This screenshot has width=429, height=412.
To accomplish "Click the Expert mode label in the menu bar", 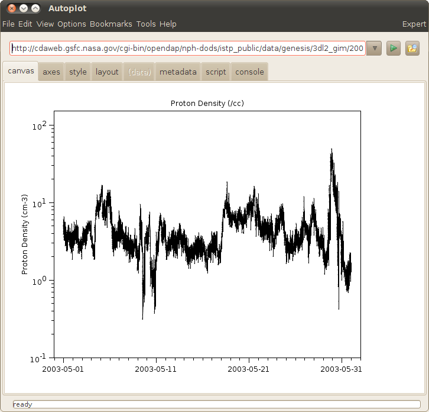I will (414, 24).
